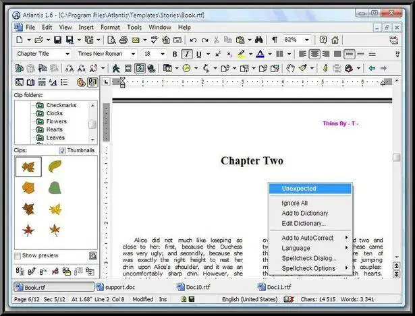Expand the Add to AutoCorrect submenu
The image size is (415, 316).
(310, 238)
